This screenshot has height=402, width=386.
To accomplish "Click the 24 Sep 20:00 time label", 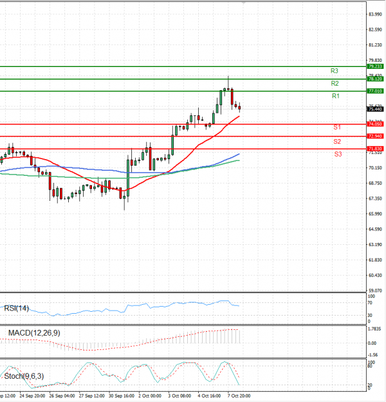I will click(x=32, y=396).
